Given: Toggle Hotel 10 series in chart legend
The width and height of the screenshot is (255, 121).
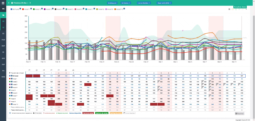Looking at the screenshot, I should point(119,9).
